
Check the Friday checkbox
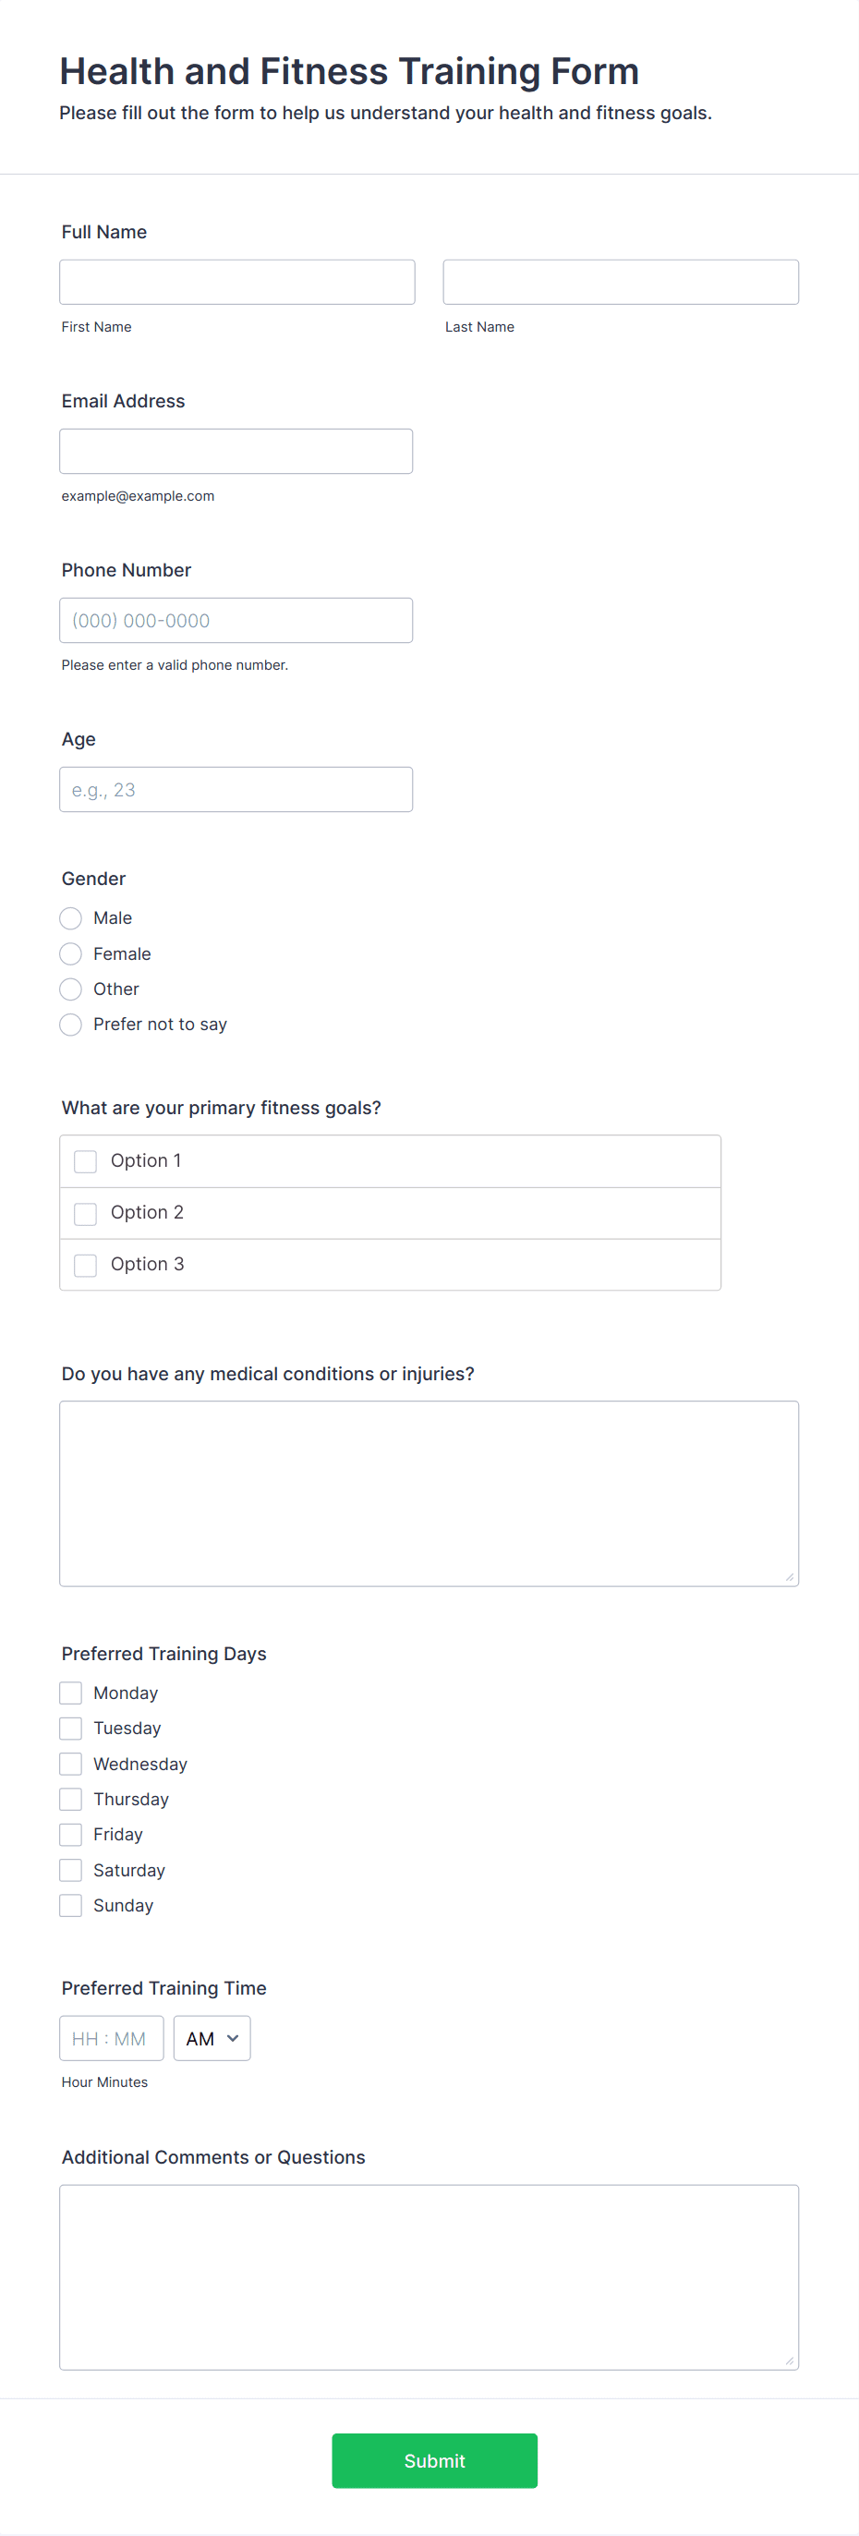point(70,1834)
